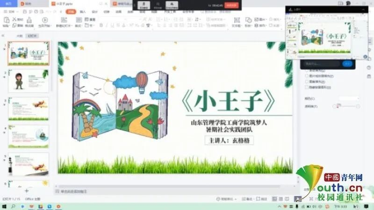Select the pattern fill radio option
Image resolution: width=374 pixels, height=210 pixels.
[306, 81]
